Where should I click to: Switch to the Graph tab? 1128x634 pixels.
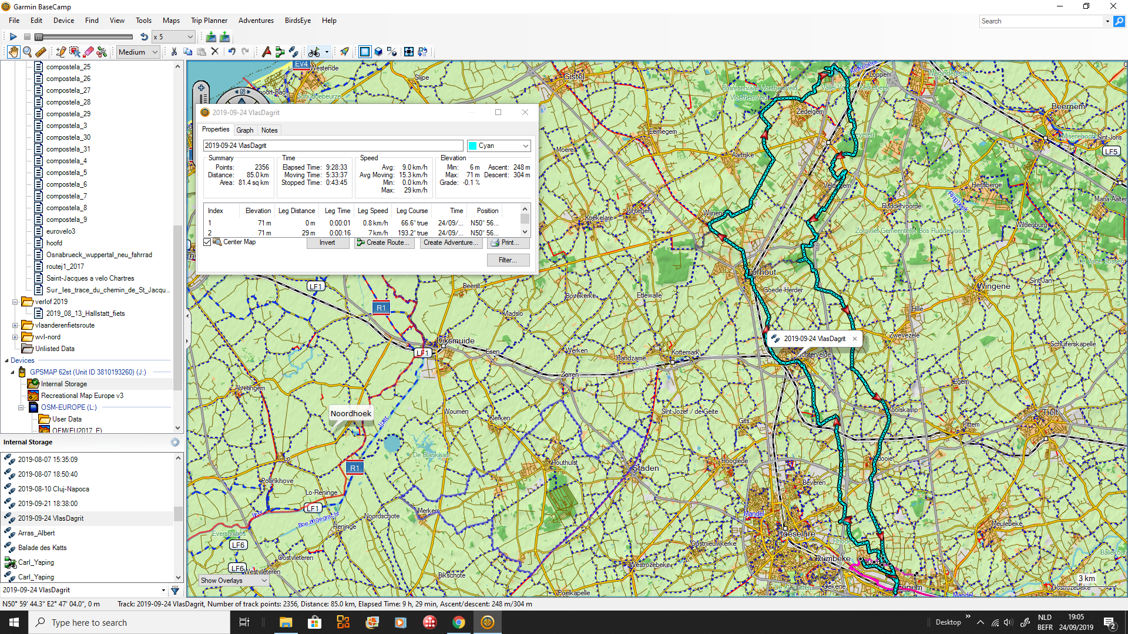click(x=245, y=130)
